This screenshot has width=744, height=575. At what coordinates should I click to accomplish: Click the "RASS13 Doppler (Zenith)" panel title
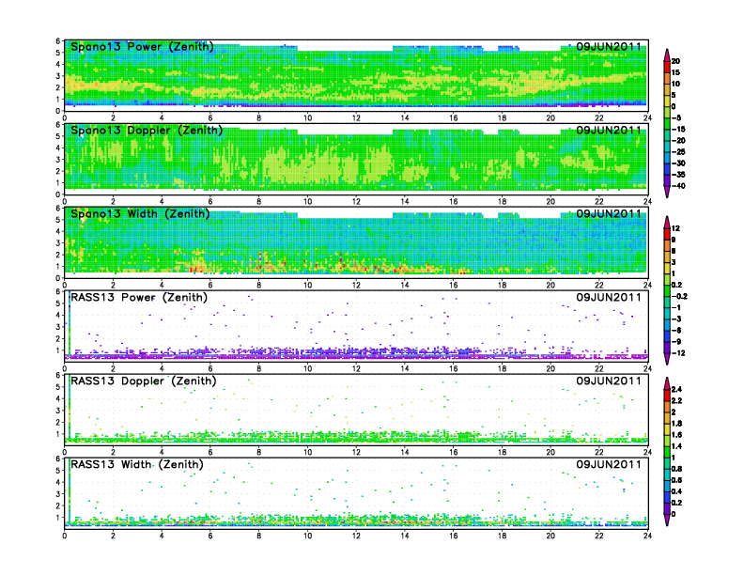(x=144, y=381)
